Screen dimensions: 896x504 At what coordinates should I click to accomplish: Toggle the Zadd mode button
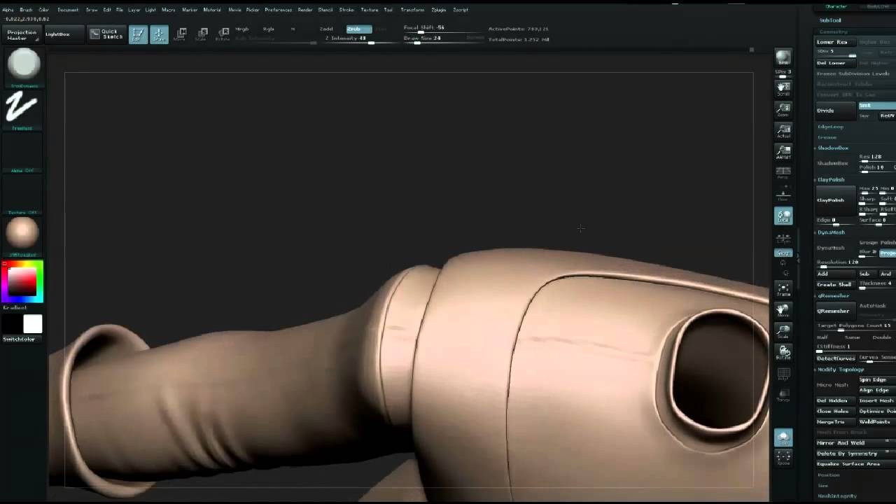(x=326, y=29)
